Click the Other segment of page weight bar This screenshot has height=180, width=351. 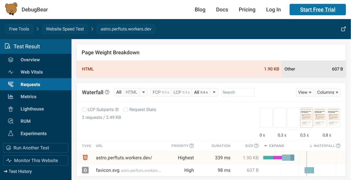click(314, 69)
